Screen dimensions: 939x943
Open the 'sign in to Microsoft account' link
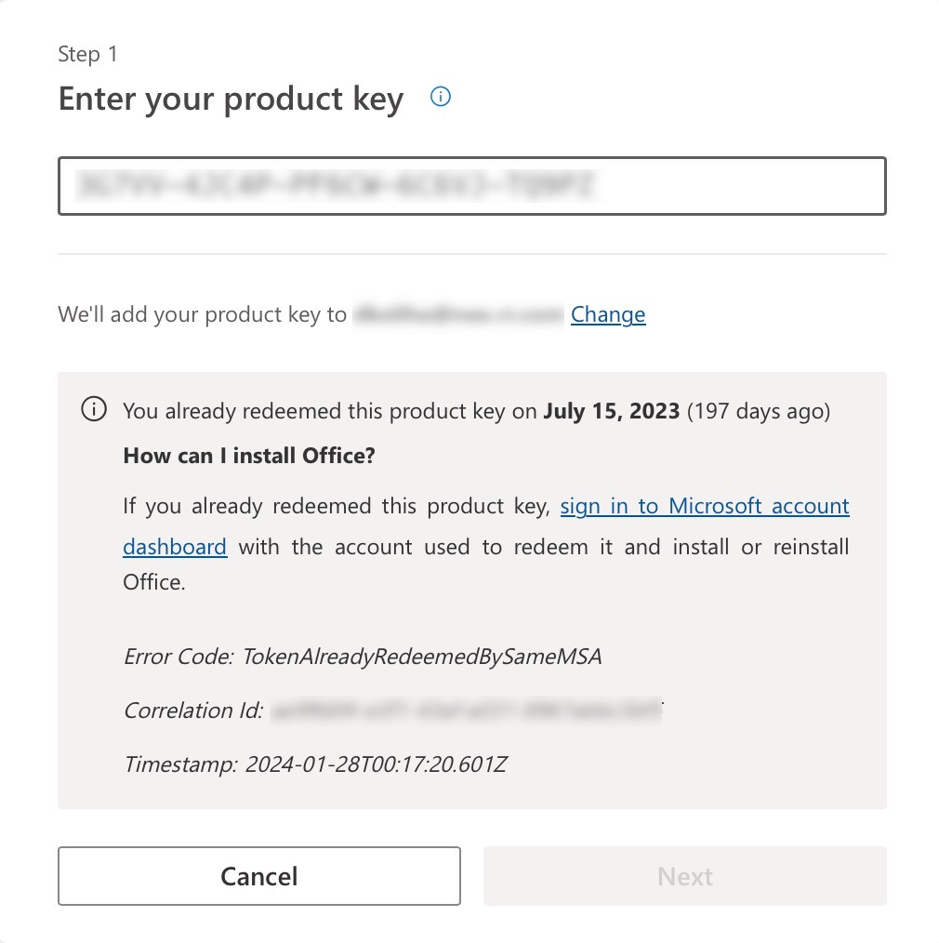coord(705,506)
